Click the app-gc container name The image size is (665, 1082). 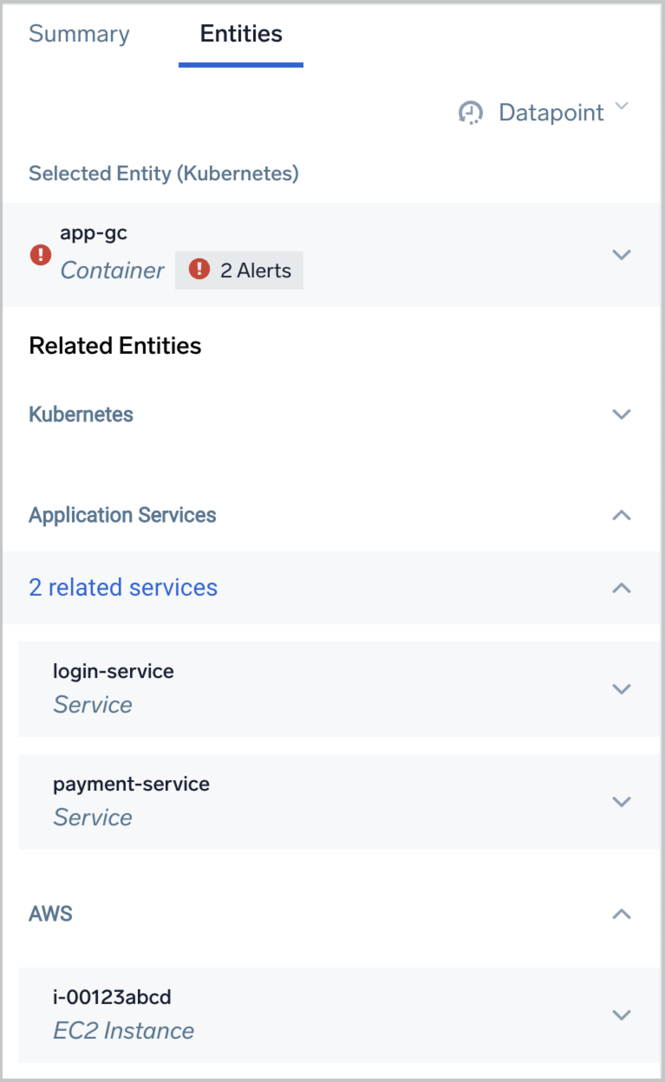(x=94, y=233)
